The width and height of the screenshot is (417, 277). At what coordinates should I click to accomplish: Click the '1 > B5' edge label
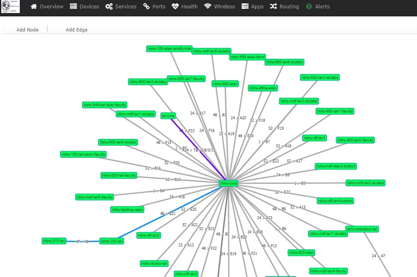[x=300, y=183]
